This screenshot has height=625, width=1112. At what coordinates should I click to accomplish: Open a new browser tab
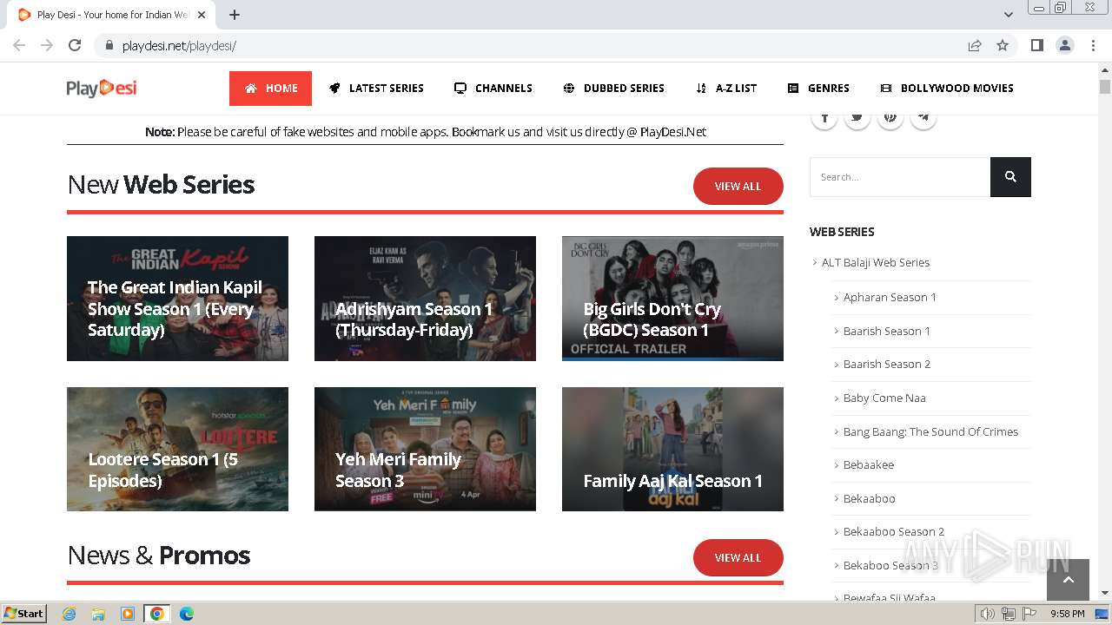(234, 15)
